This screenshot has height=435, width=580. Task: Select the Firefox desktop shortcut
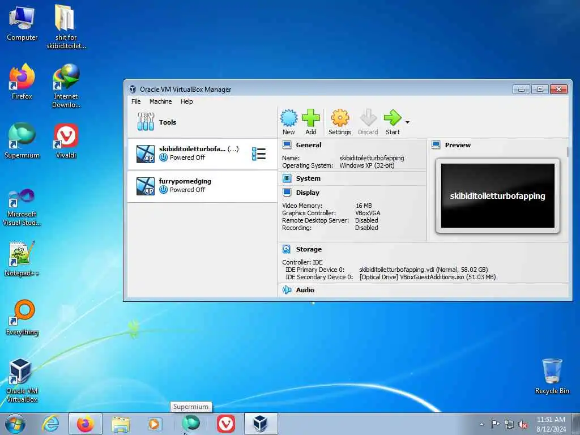[x=22, y=82]
